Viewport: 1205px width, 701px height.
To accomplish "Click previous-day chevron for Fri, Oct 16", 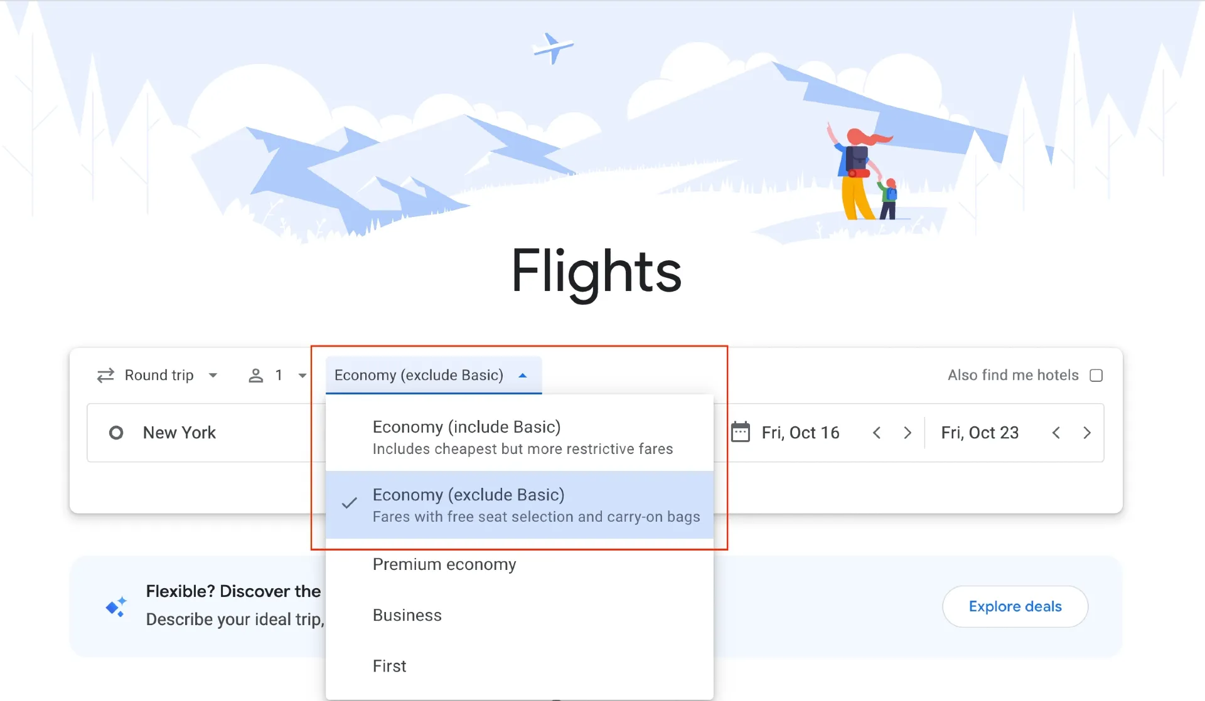I will pos(877,432).
